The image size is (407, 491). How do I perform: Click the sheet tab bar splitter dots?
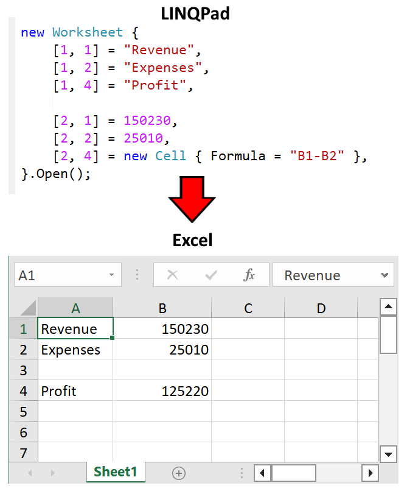click(242, 473)
